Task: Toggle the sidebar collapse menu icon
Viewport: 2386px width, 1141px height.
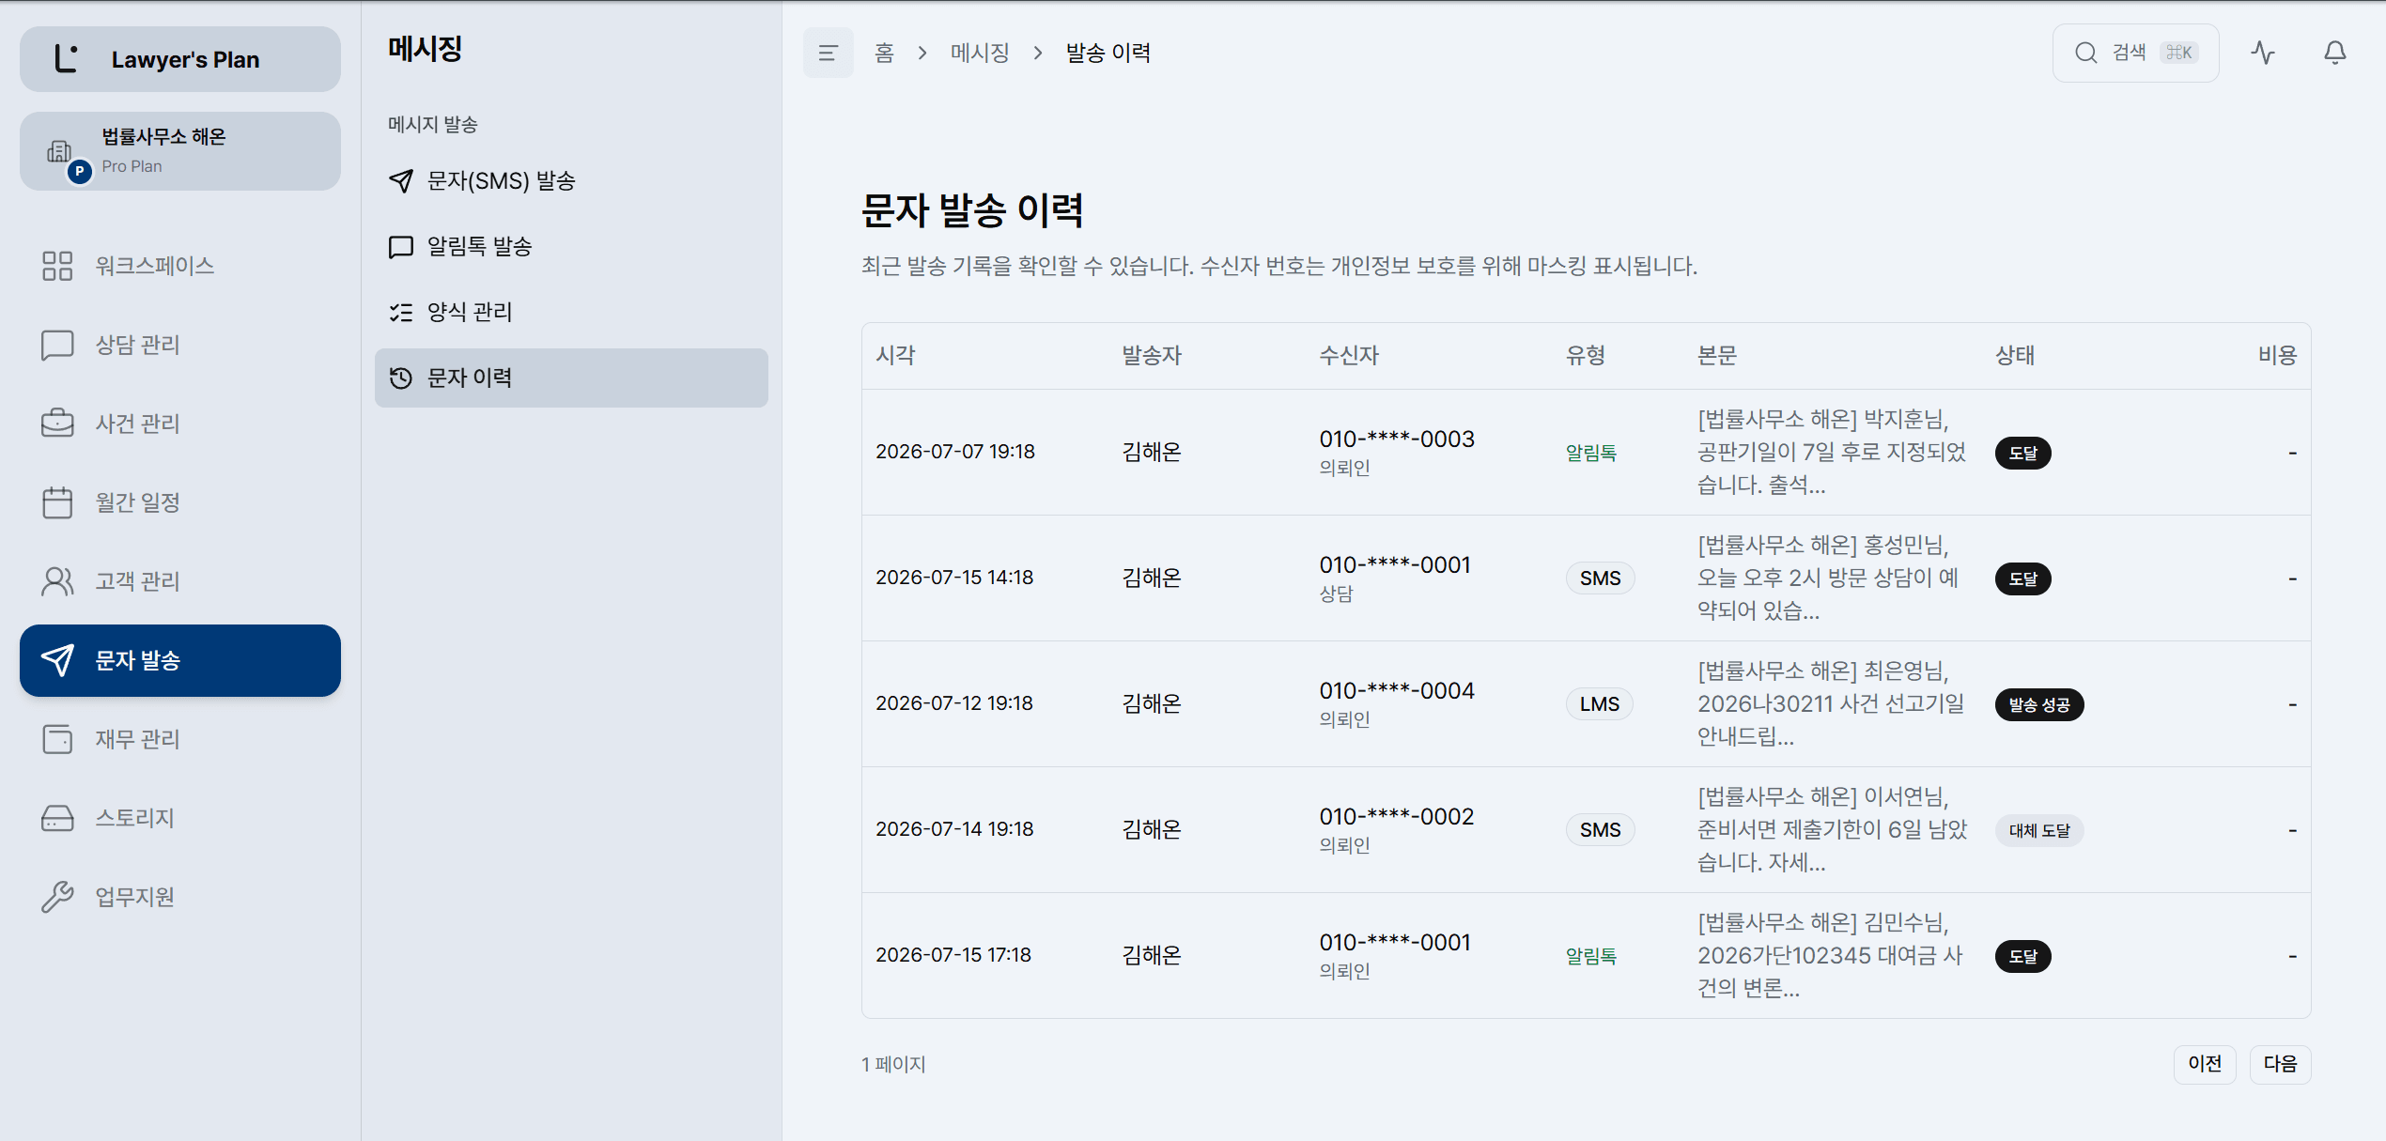Action: (829, 54)
